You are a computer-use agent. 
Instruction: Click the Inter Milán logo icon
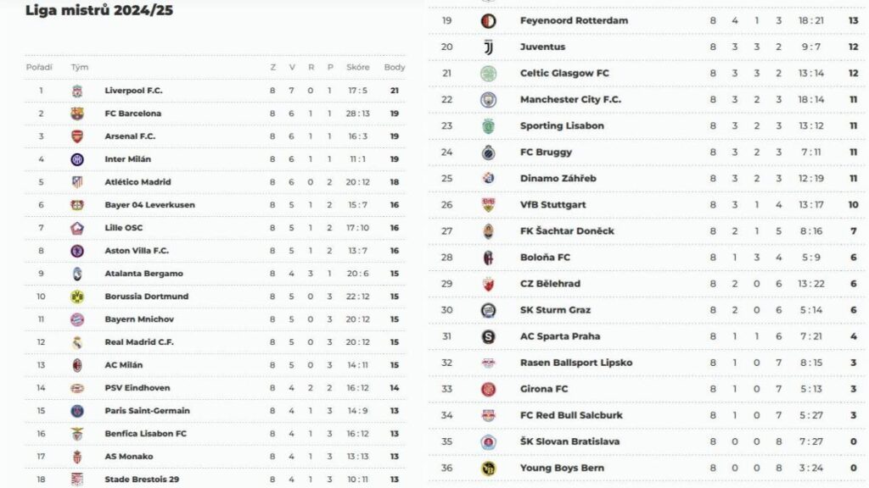point(77,159)
